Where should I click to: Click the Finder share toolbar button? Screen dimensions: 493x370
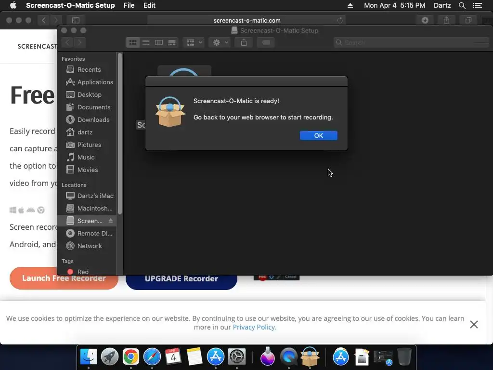click(244, 42)
